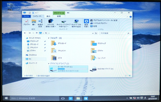161x102 pixels.
Task: Open the File (ファイル) tab
Action: (x=26, y=16)
